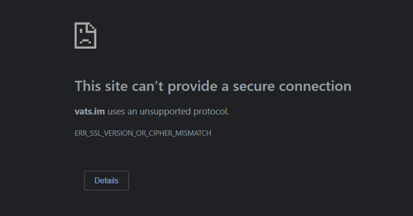The image size is (413, 216).
Task: Click "ERR_SSL" at the error code start
Action: (86, 133)
